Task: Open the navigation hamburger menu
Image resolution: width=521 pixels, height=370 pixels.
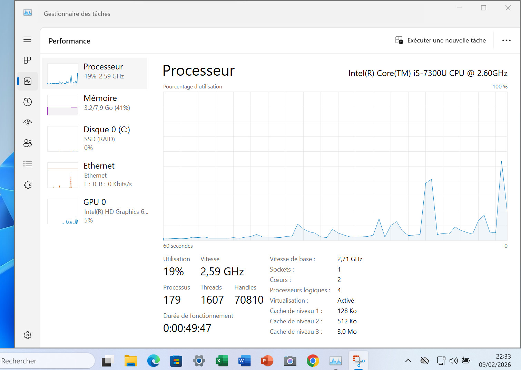Action: 27,39
